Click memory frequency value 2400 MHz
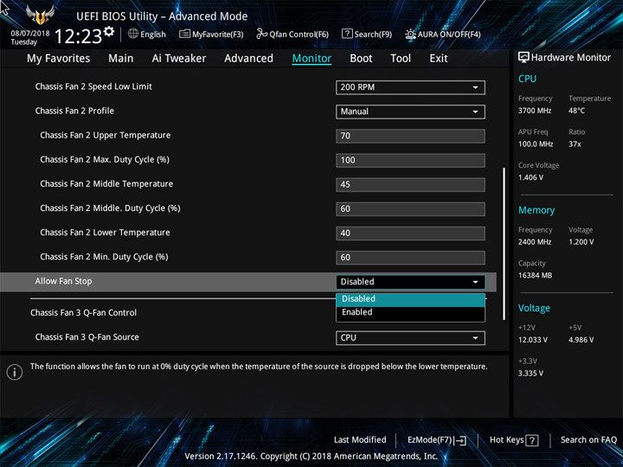The image size is (623, 467). pos(535,242)
